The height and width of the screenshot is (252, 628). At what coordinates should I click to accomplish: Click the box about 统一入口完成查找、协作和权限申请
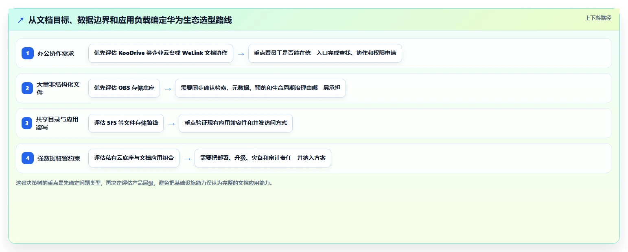(325, 53)
